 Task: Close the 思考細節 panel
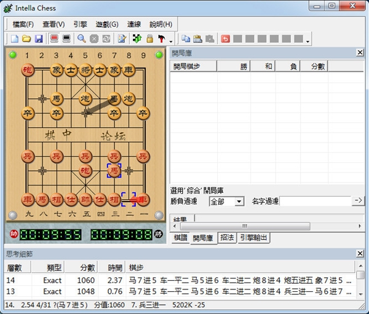(360, 253)
